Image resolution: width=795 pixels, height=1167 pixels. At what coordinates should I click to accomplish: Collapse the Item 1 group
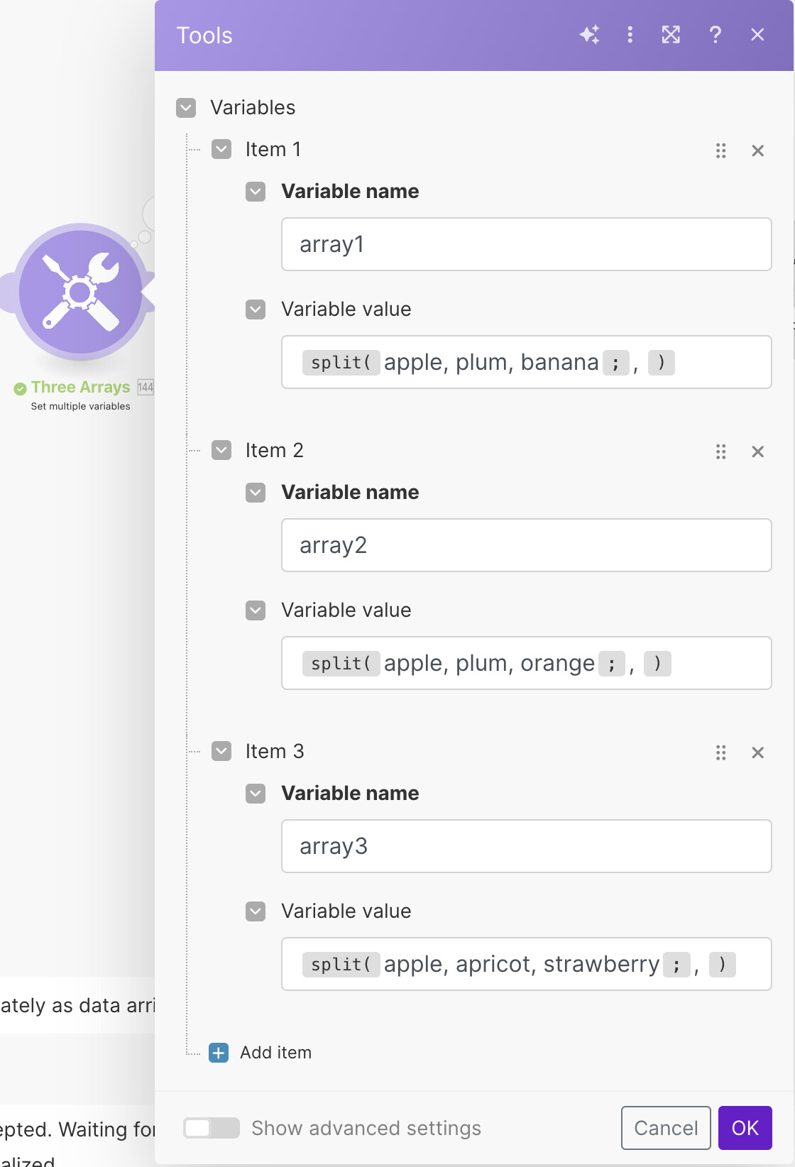point(221,150)
